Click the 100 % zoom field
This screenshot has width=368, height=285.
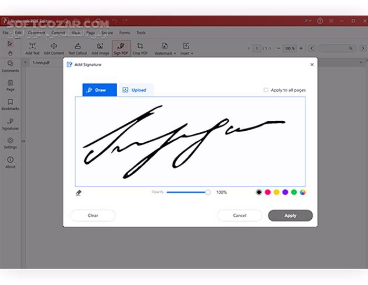click(x=290, y=48)
